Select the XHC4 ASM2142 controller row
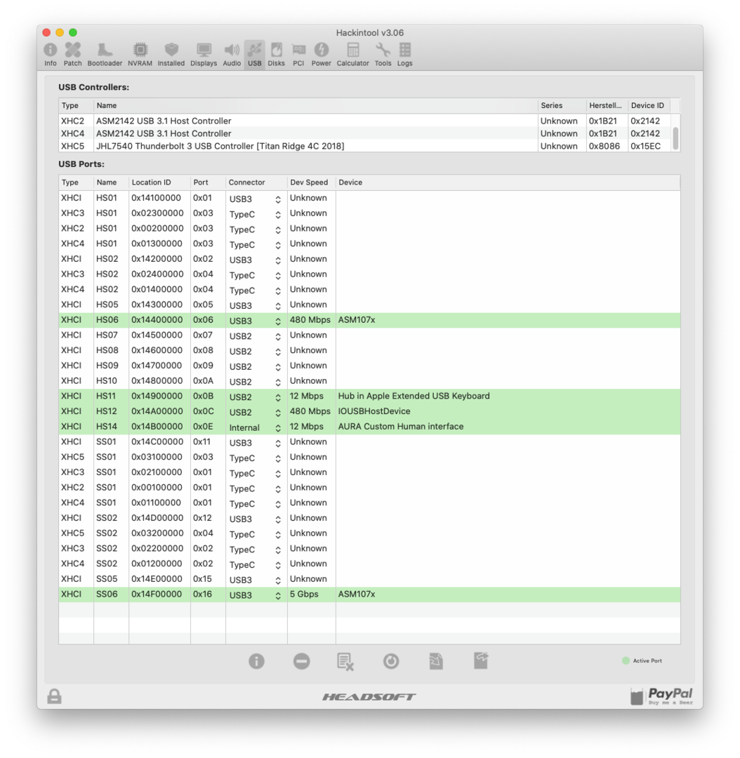Screen dimensions: 740x758 pos(365,133)
